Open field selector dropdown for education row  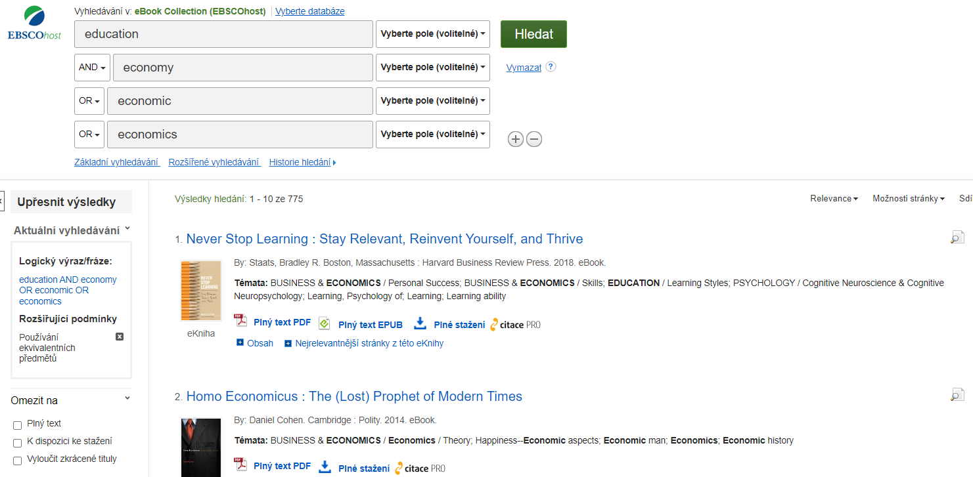click(x=433, y=33)
